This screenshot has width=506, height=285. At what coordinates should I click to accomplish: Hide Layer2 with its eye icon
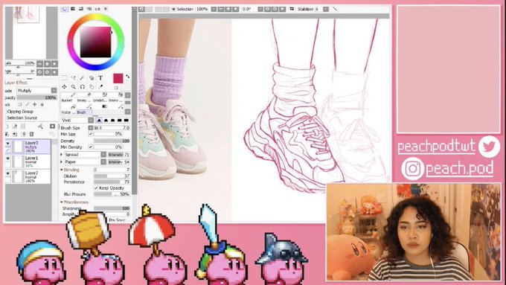click(7, 173)
